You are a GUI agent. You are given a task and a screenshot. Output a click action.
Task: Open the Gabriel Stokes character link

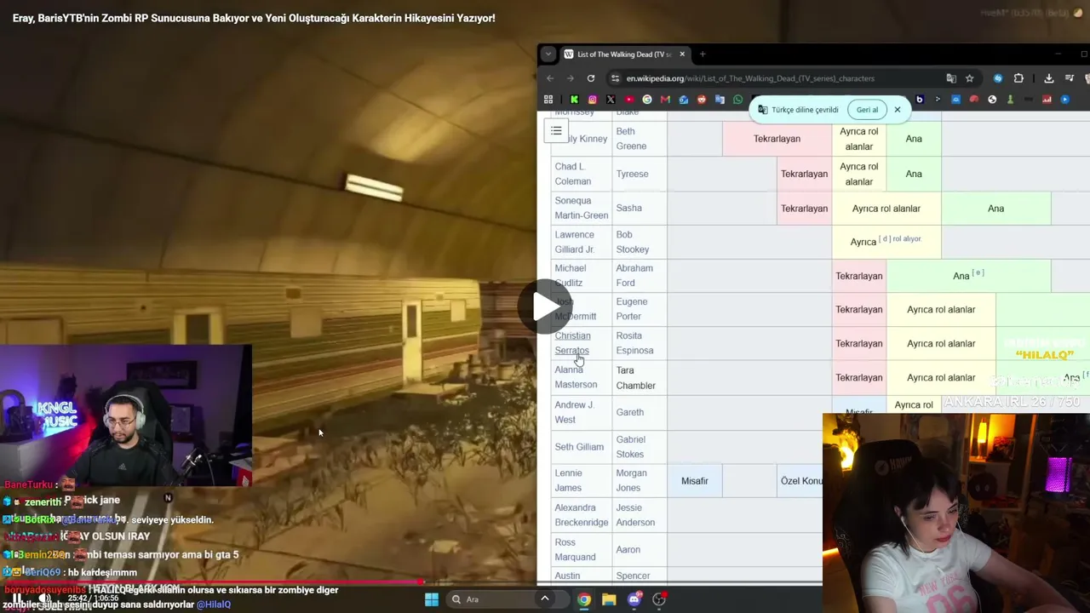tap(630, 447)
